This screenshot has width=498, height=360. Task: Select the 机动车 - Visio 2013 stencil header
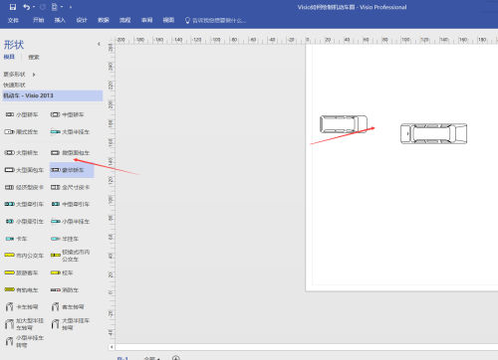pos(53,95)
